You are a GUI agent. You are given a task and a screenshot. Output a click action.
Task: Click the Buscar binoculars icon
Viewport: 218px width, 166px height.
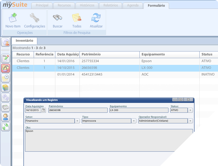tap(57, 18)
